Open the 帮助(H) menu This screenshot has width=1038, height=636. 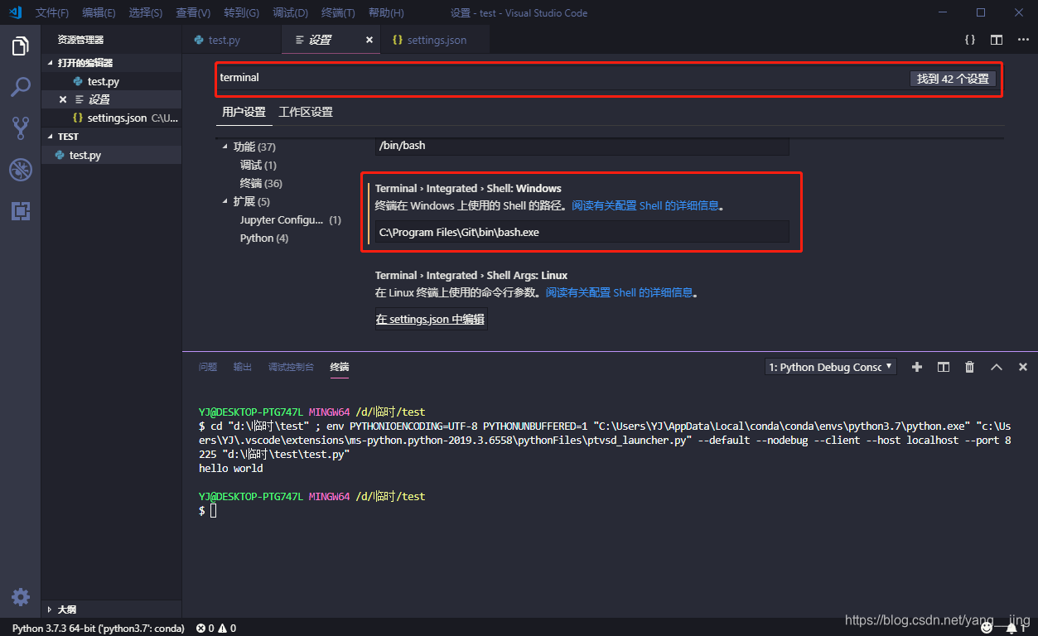coord(386,12)
